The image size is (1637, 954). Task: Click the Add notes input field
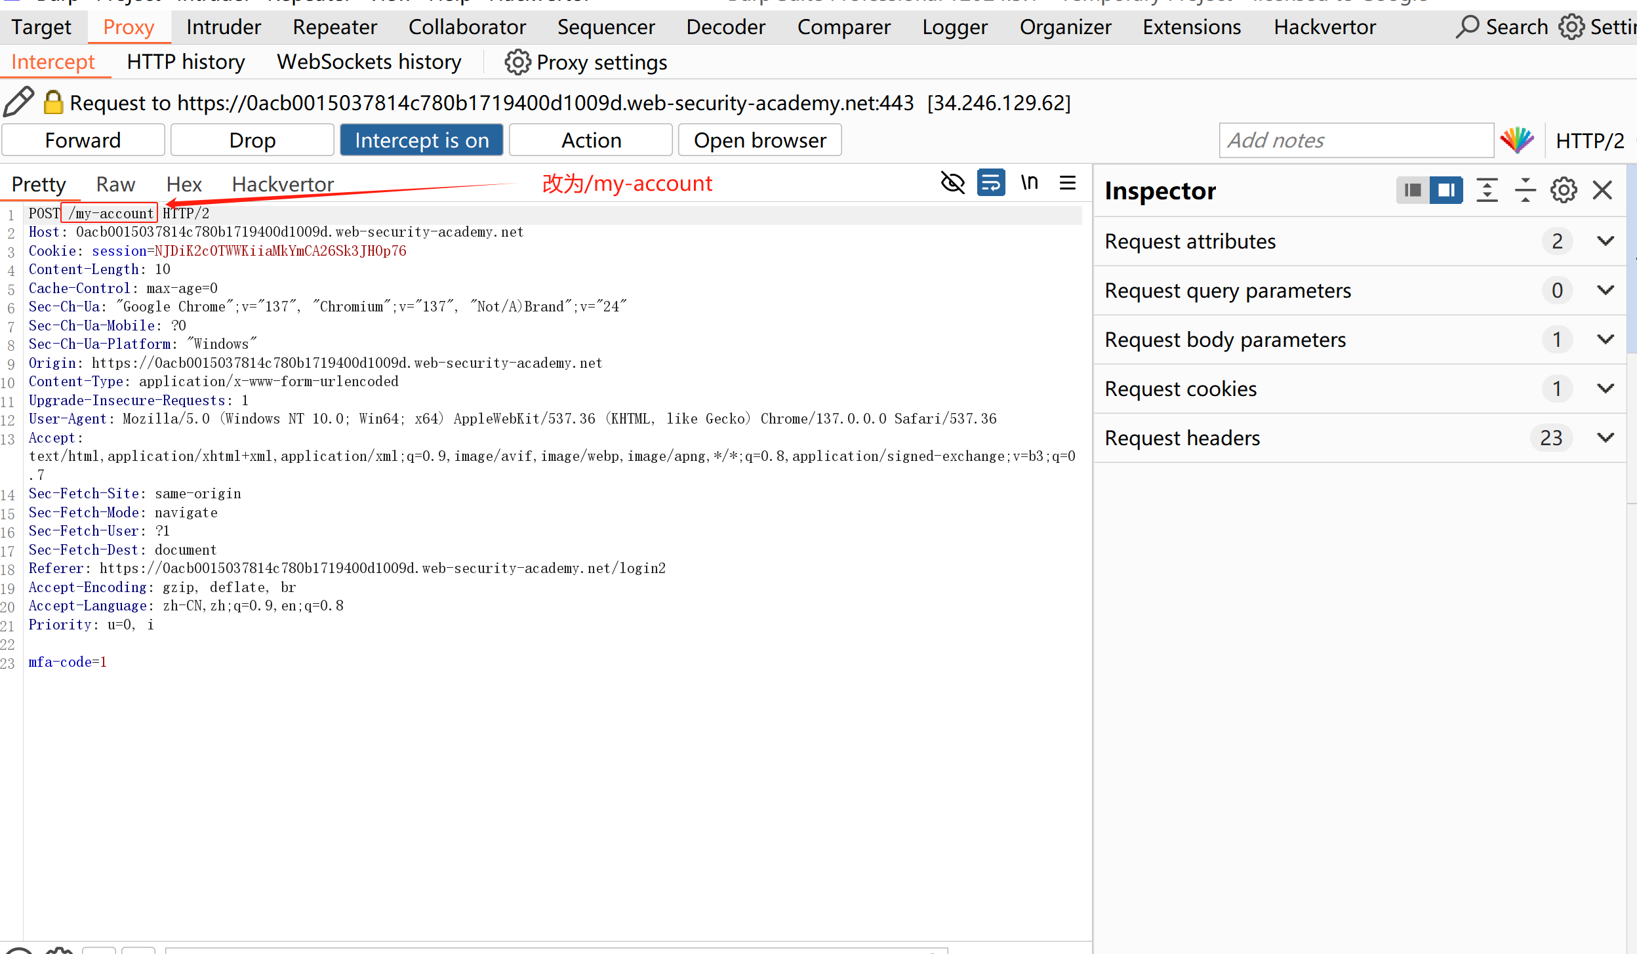click(x=1356, y=140)
